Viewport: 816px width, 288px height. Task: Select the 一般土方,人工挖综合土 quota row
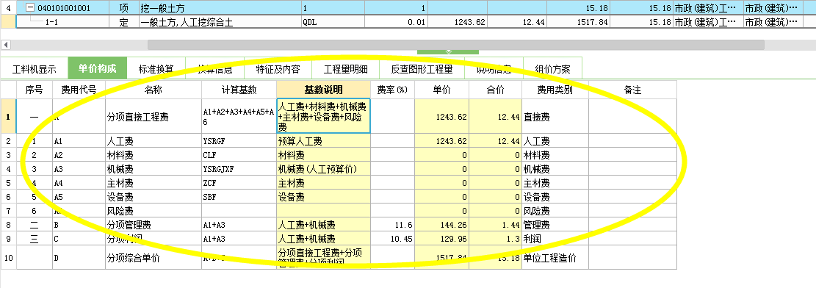pos(220,22)
